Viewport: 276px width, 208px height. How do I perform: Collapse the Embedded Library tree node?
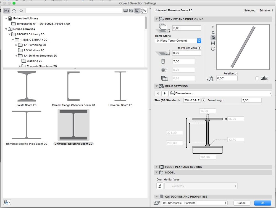[6, 18]
